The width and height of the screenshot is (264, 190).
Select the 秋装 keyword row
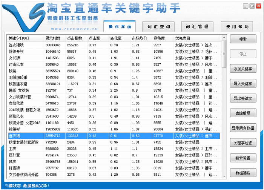pos(114,71)
